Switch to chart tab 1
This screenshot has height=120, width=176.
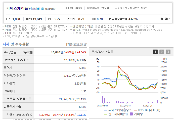click(155, 52)
